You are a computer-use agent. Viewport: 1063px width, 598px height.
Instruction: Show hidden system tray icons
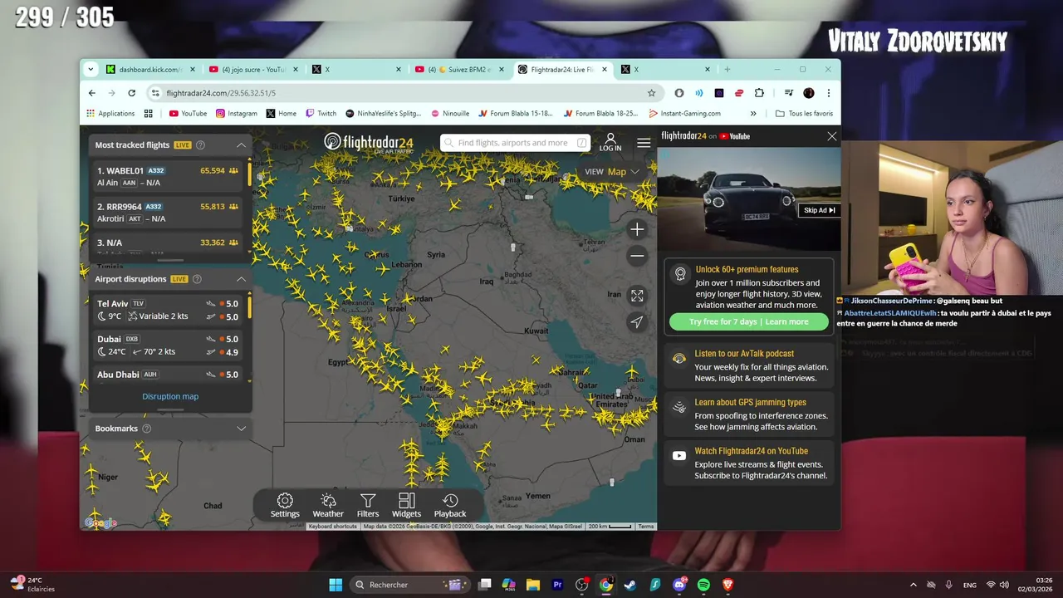(913, 585)
